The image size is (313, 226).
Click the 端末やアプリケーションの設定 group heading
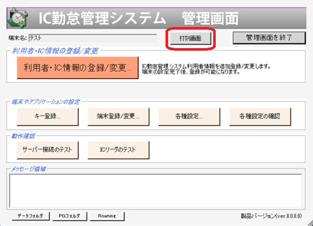coord(46,102)
